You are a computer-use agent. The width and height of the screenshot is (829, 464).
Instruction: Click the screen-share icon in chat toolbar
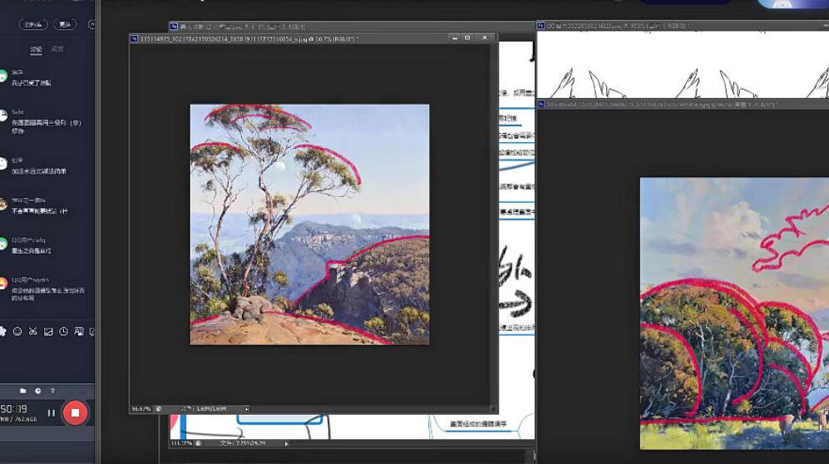(x=79, y=331)
